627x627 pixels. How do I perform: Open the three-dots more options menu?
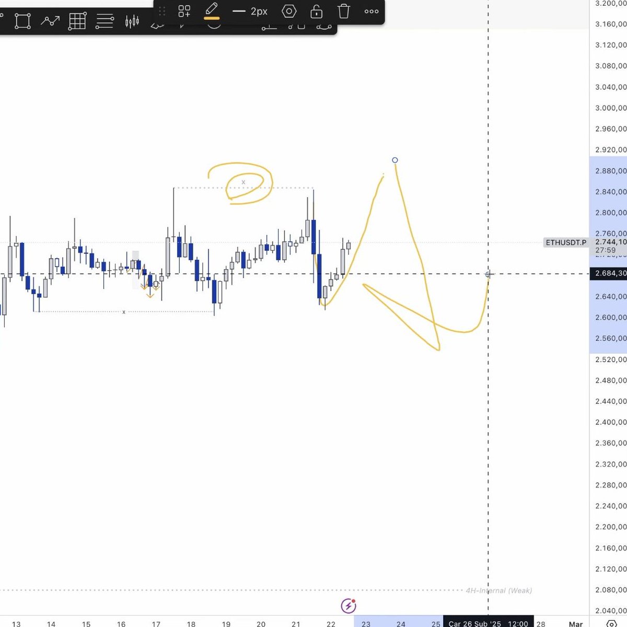pos(371,11)
